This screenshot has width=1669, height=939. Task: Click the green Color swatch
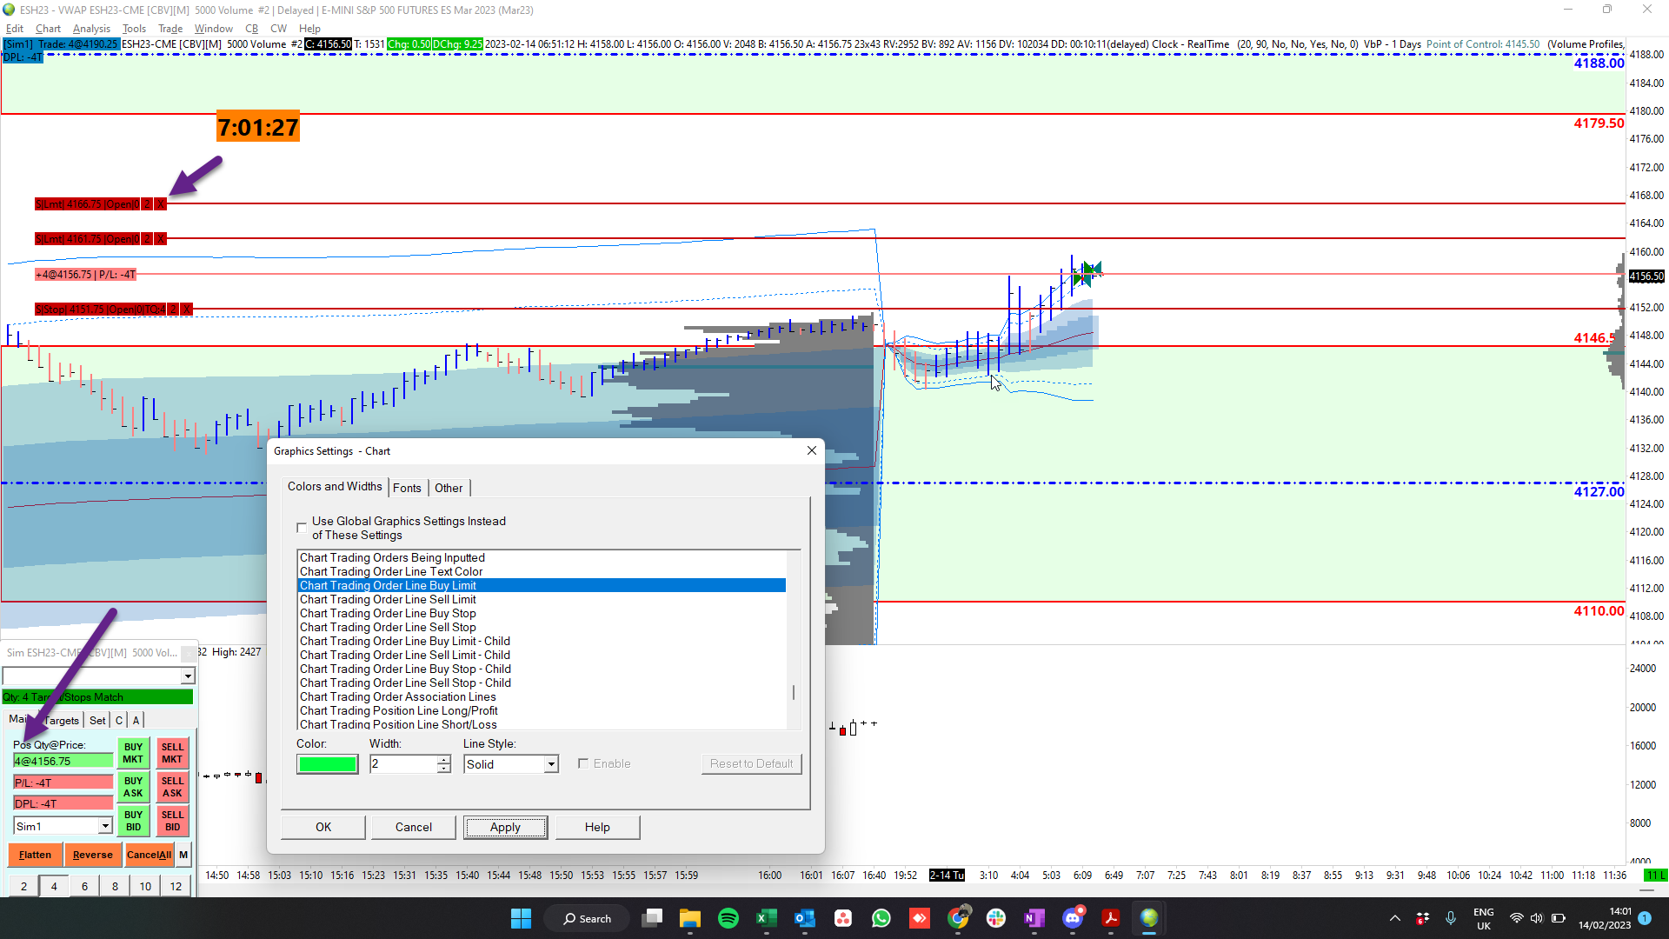pos(327,764)
